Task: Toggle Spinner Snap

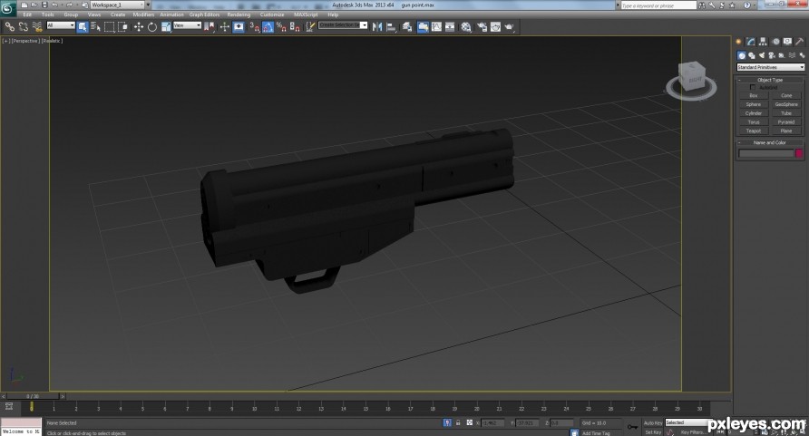Action: pyautogui.click(x=295, y=27)
